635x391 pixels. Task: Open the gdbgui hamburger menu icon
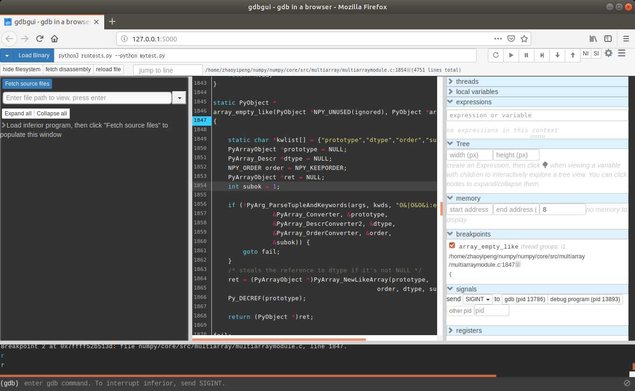621,53
